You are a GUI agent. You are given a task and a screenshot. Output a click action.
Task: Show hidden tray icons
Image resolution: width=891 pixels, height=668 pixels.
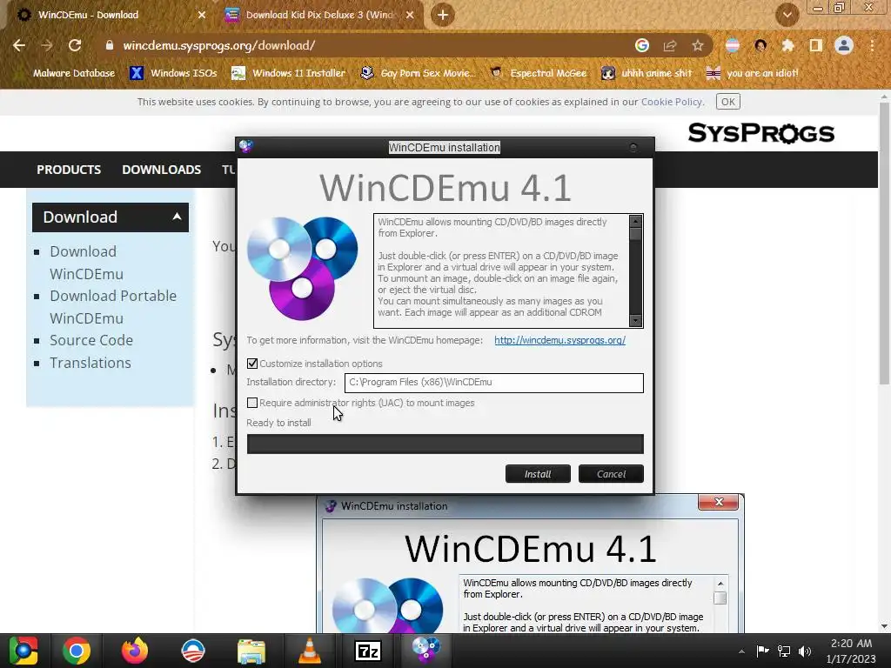point(741,651)
